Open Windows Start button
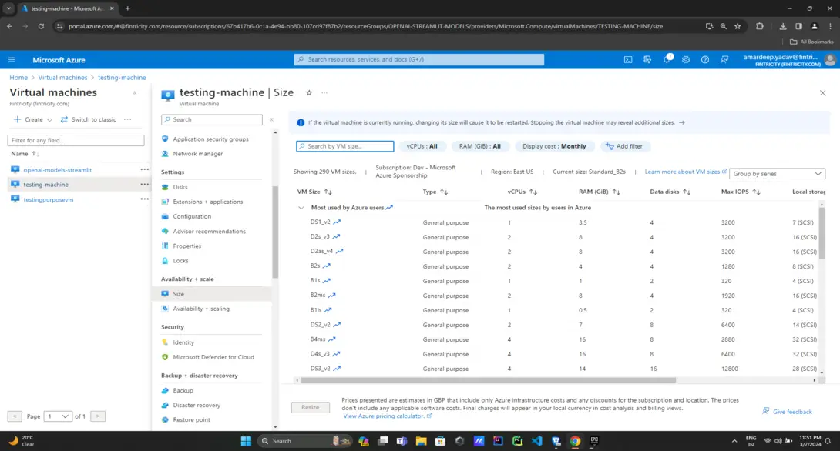 (x=246, y=441)
